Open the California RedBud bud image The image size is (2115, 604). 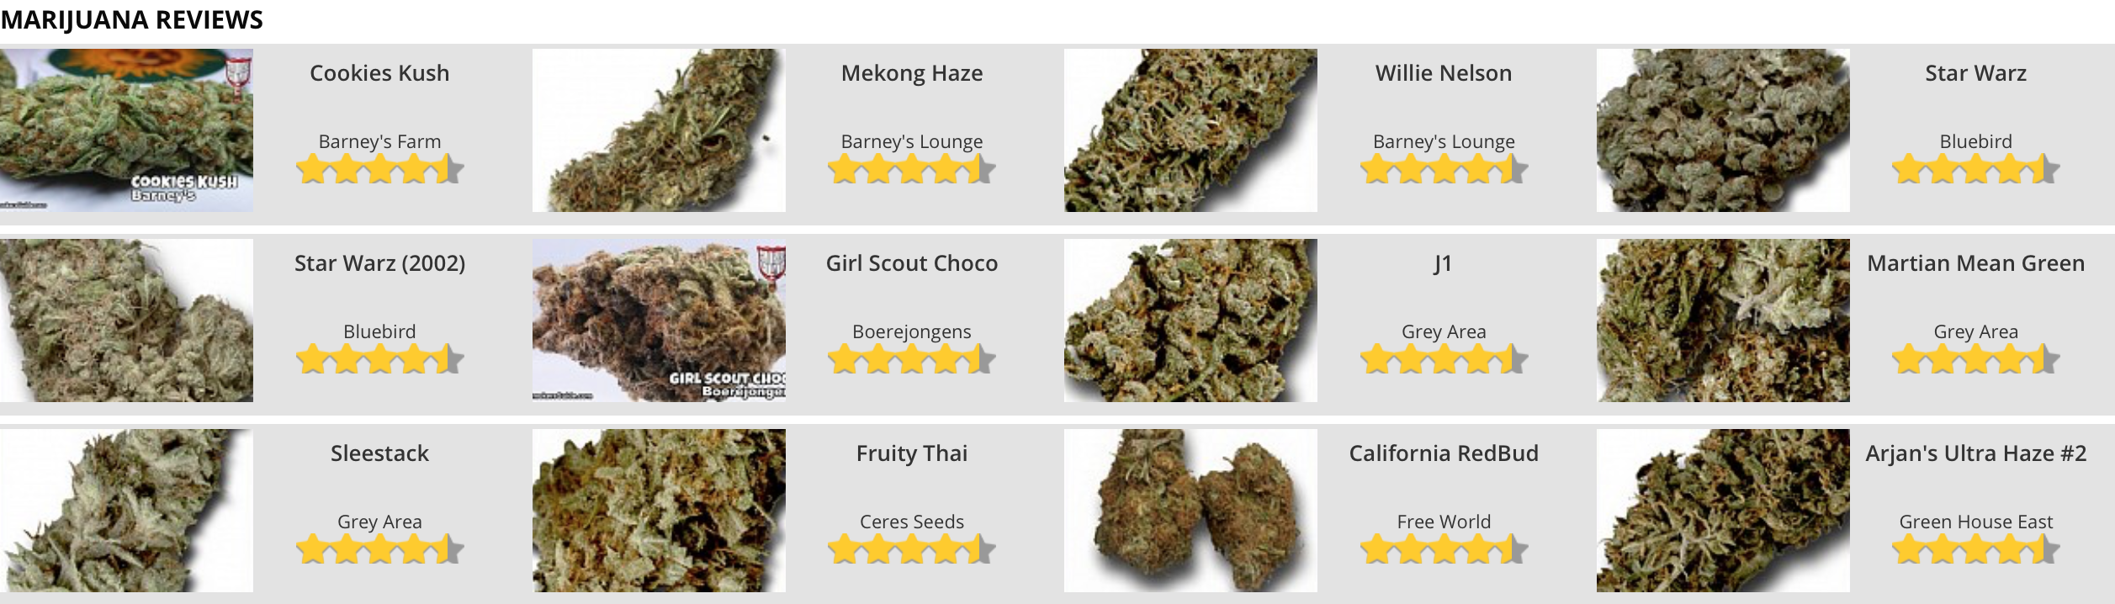coord(1190,510)
